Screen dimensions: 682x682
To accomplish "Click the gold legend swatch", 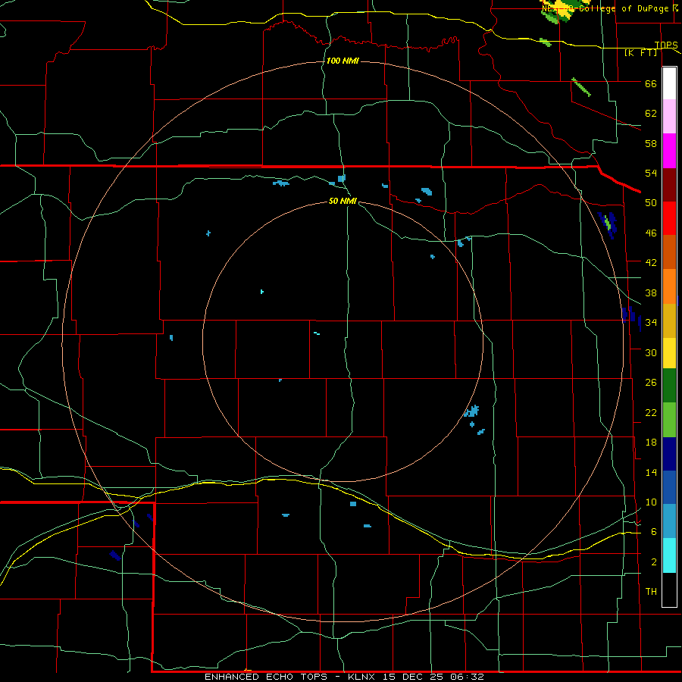I will (669, 321).
